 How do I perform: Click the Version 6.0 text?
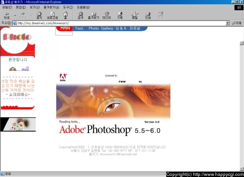pyautogui.click(x=152, y=122)
